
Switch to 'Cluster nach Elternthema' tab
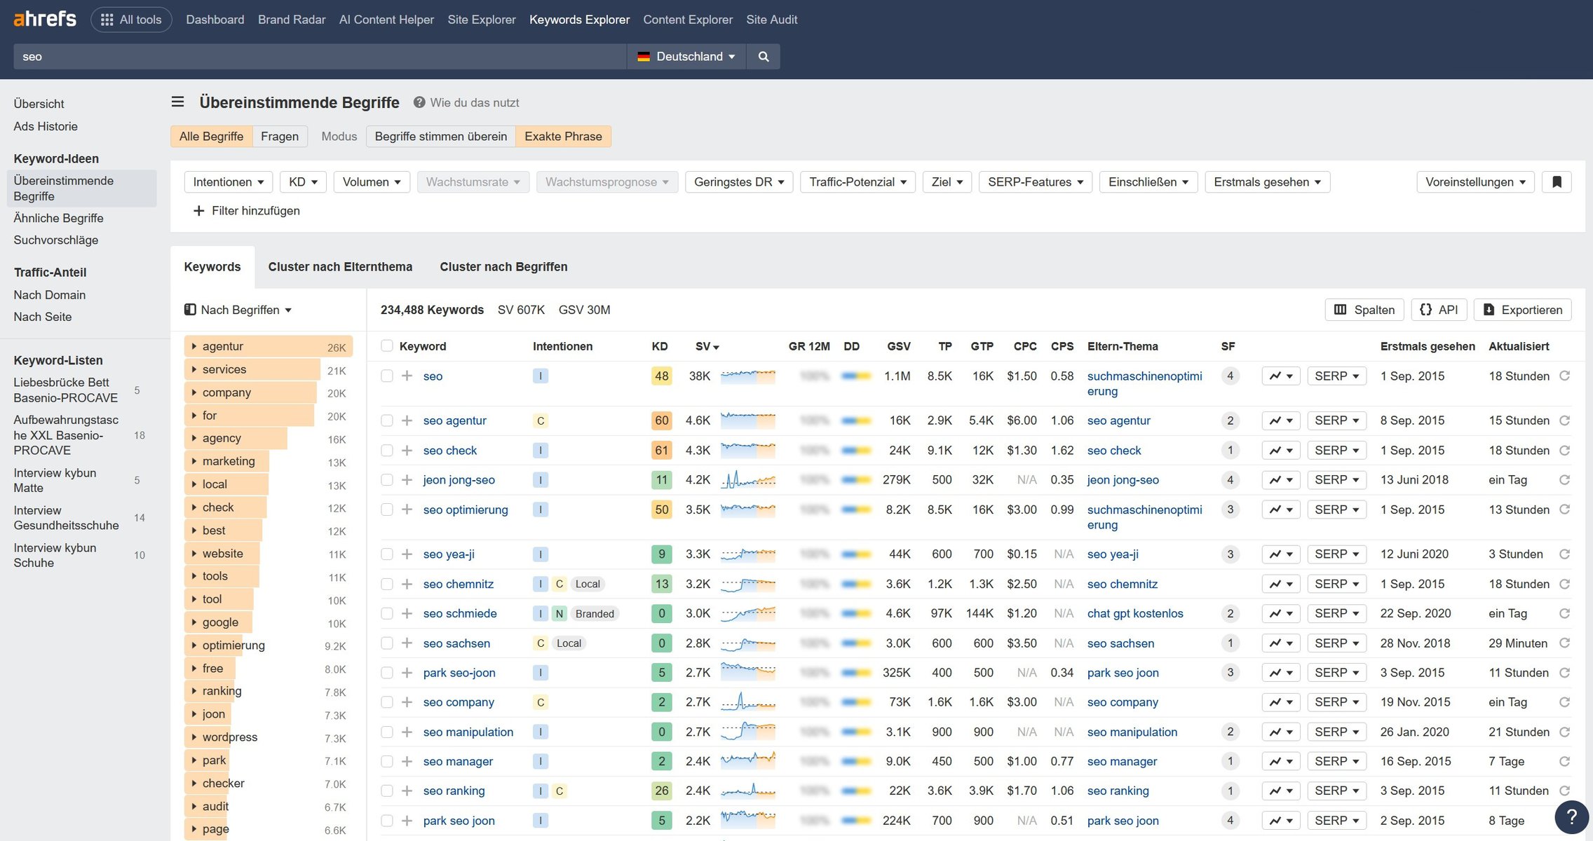click(x=340, y=267)
